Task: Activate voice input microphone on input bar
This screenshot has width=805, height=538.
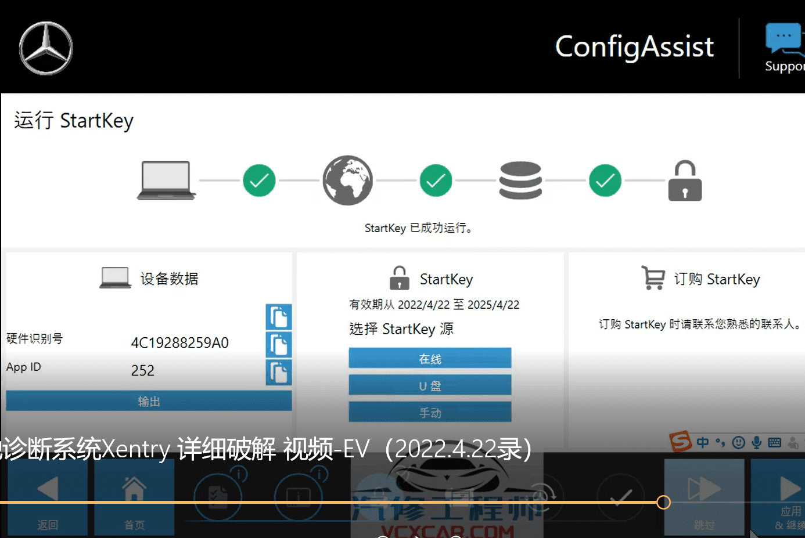Action: tap(756, 442)
